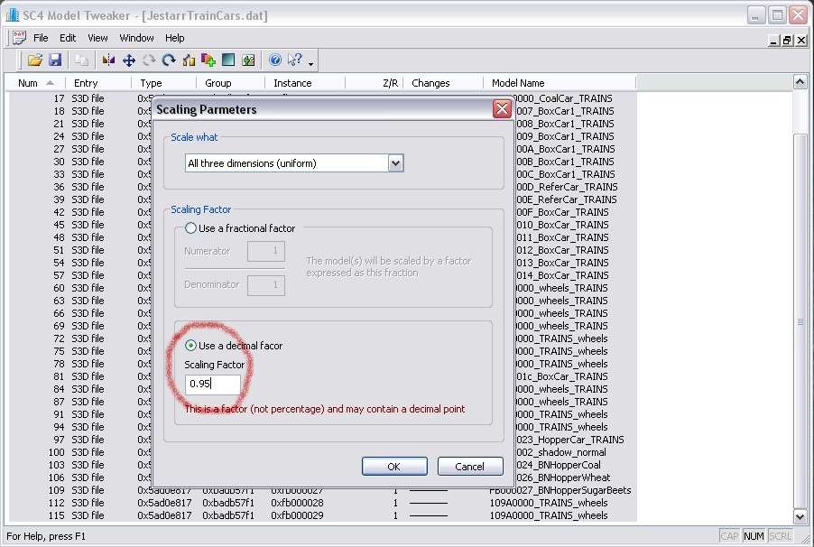Viewport: 814px width, 547px height.
Task: Expand the toolbar options overflow arrow
Action: (311, 64)
